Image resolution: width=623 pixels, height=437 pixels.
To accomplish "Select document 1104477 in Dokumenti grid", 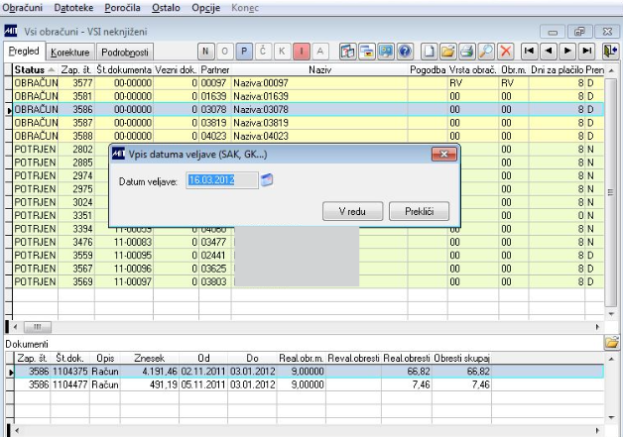I will click(x=309, y=384).
